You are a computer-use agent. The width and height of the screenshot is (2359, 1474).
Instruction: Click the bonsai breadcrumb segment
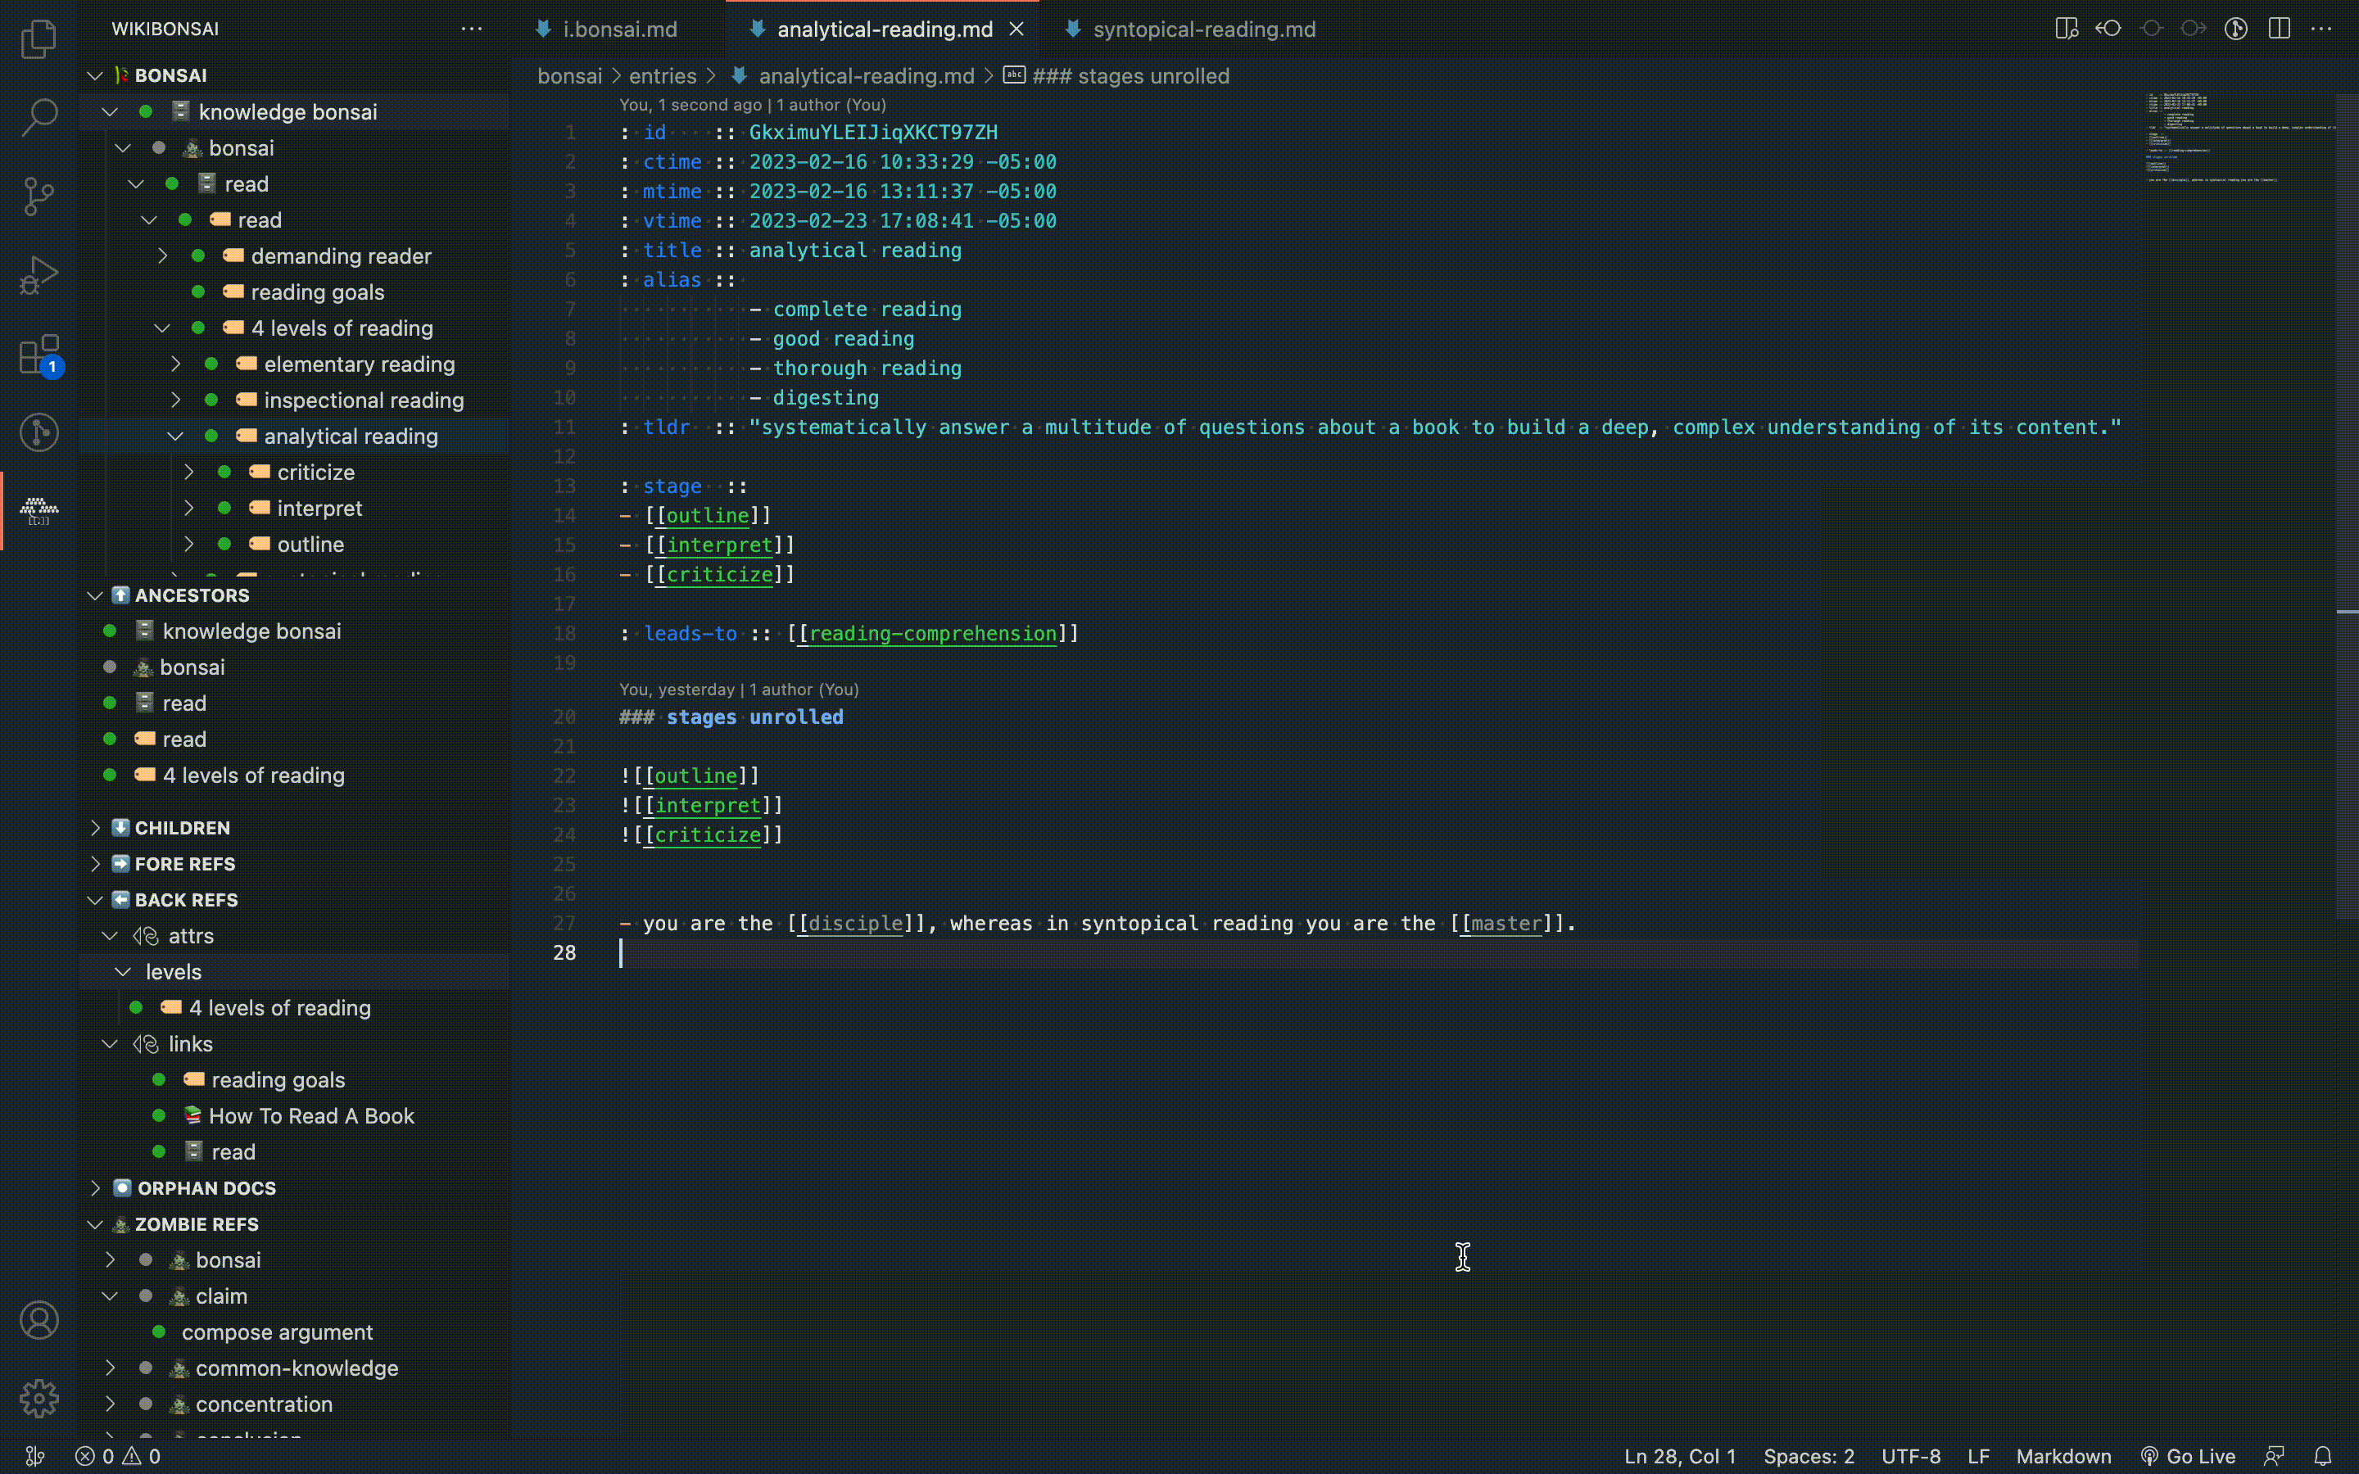tap(569, 76)
